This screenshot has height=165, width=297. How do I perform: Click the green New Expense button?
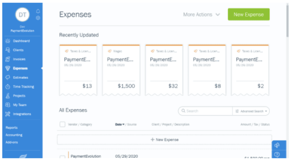(249, 14)
